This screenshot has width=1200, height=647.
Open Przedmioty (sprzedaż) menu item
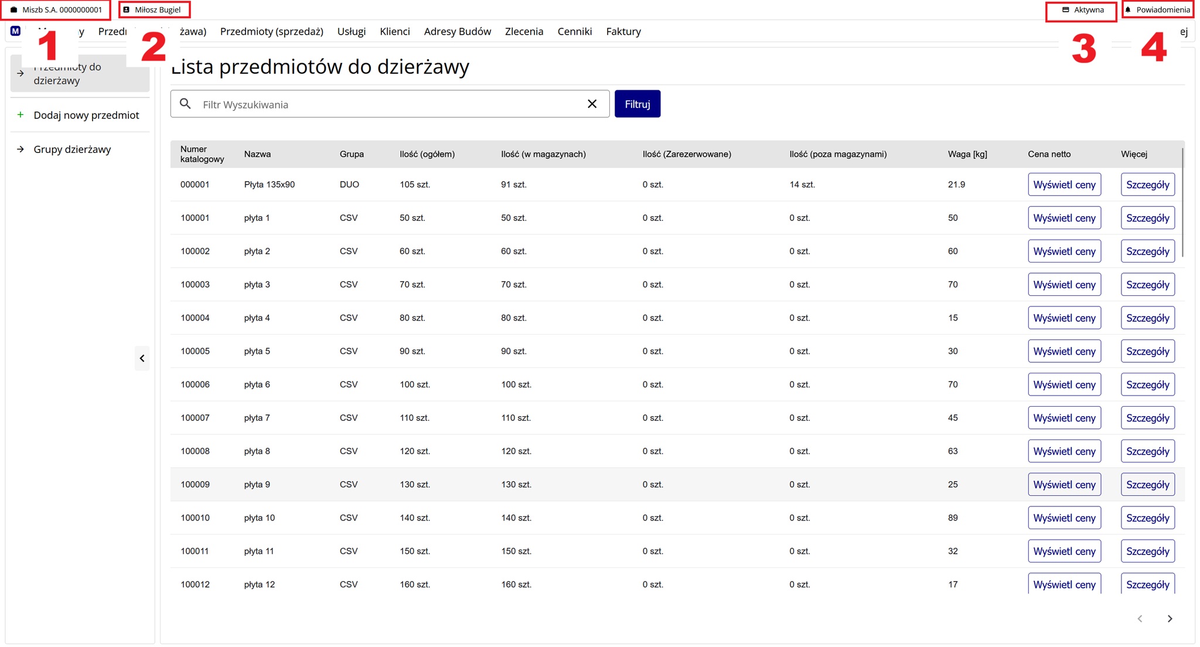[271, 32]
